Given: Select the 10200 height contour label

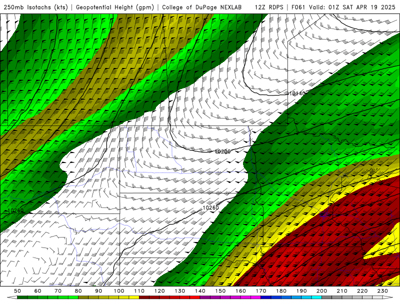Looking at the screenshot, I should point(222,151).
